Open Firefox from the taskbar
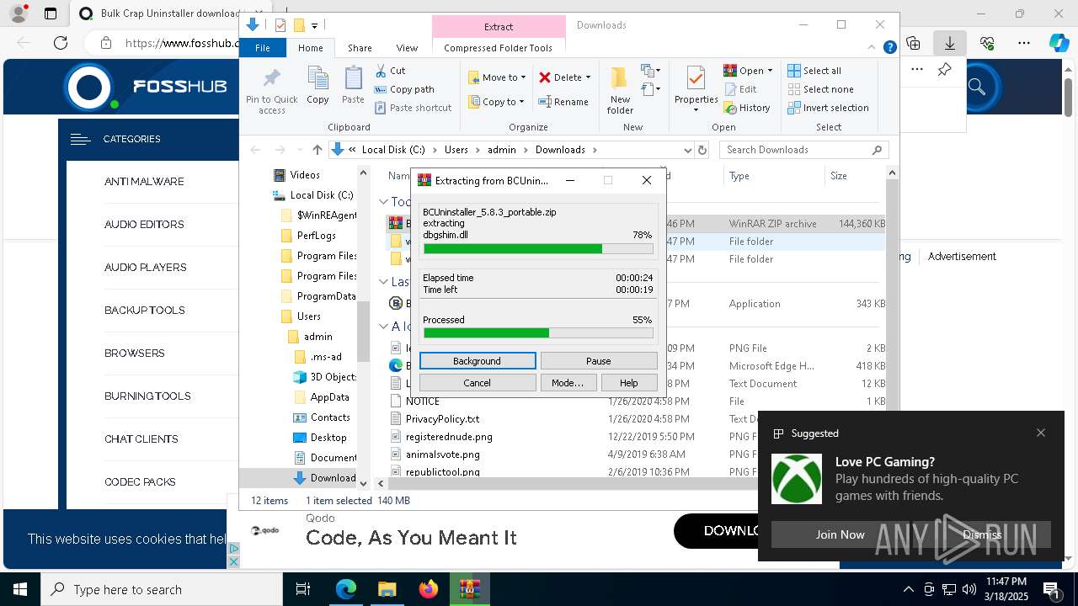Screen dimensions: 1078x606 [429, 589]
